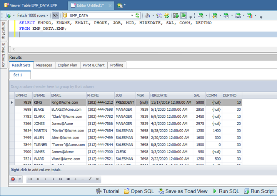Expand the export with refresh dropdown arrow

[232, 15]
